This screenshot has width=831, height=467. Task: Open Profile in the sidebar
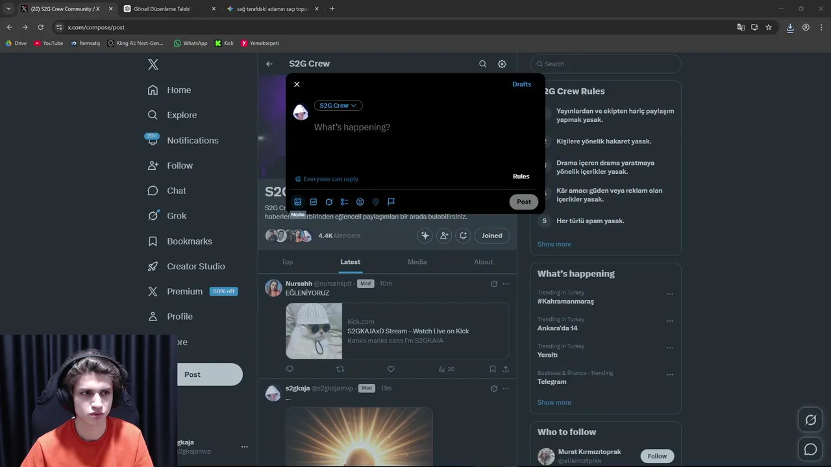tap(170, 317)
